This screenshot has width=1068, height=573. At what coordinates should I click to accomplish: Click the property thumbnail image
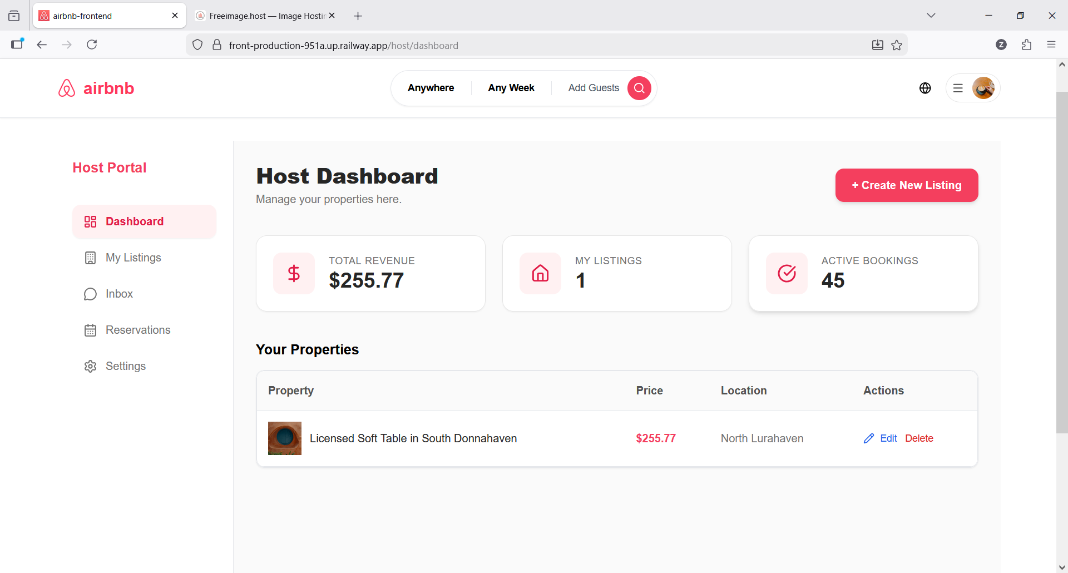point(285,438)
